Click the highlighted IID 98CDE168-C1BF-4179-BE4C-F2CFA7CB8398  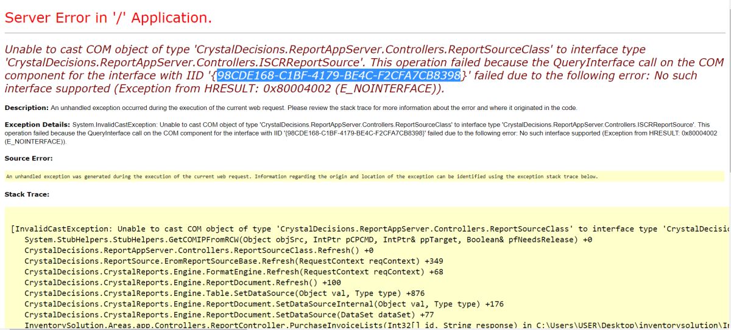click(x=339, y=76)
